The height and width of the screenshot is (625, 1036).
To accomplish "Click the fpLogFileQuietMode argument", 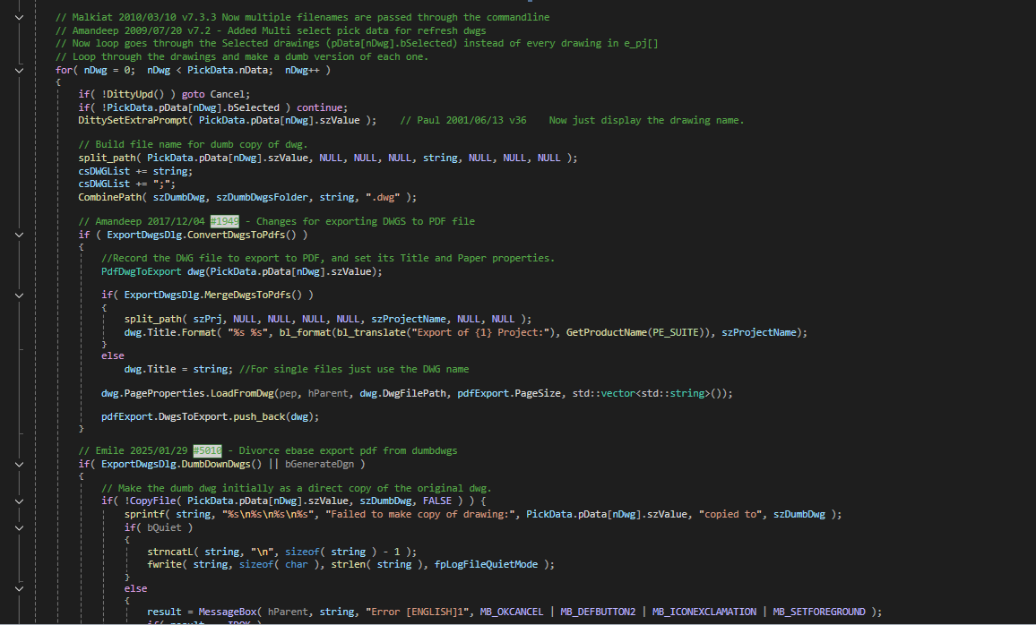I will pos(486,565).
